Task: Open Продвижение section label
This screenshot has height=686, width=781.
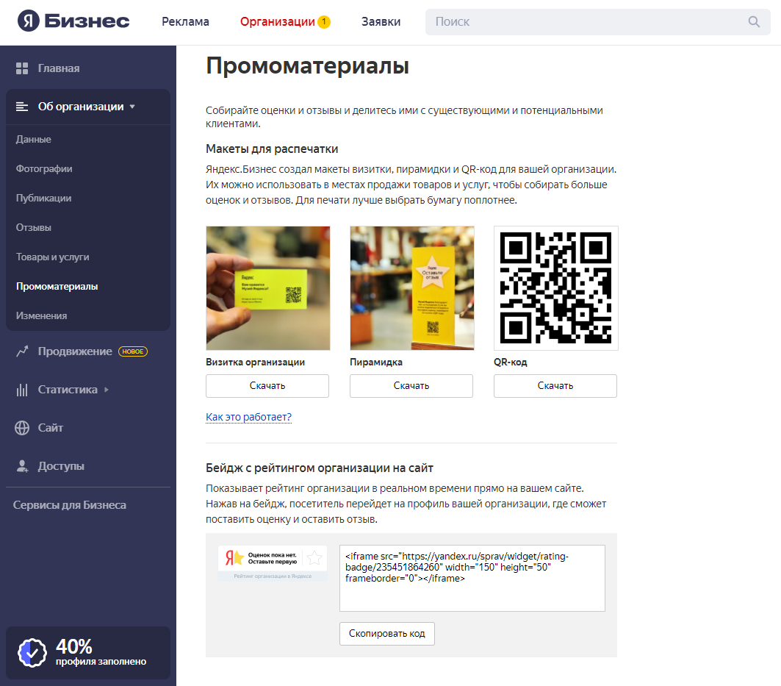Action: (x=75, y=351)
